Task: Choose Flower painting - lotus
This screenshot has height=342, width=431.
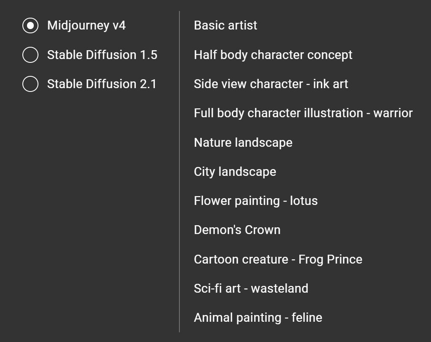Action: pos(255,201)
